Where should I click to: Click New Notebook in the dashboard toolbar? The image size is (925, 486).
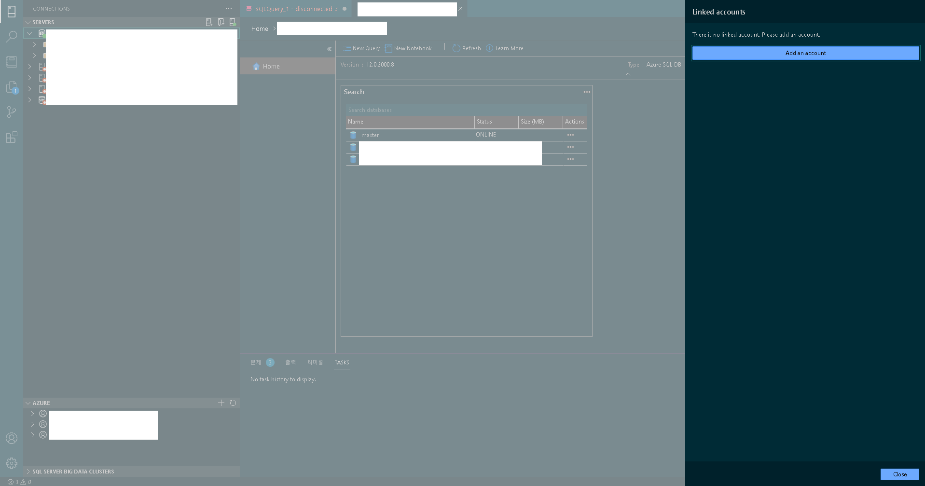(x=408, y=48)
